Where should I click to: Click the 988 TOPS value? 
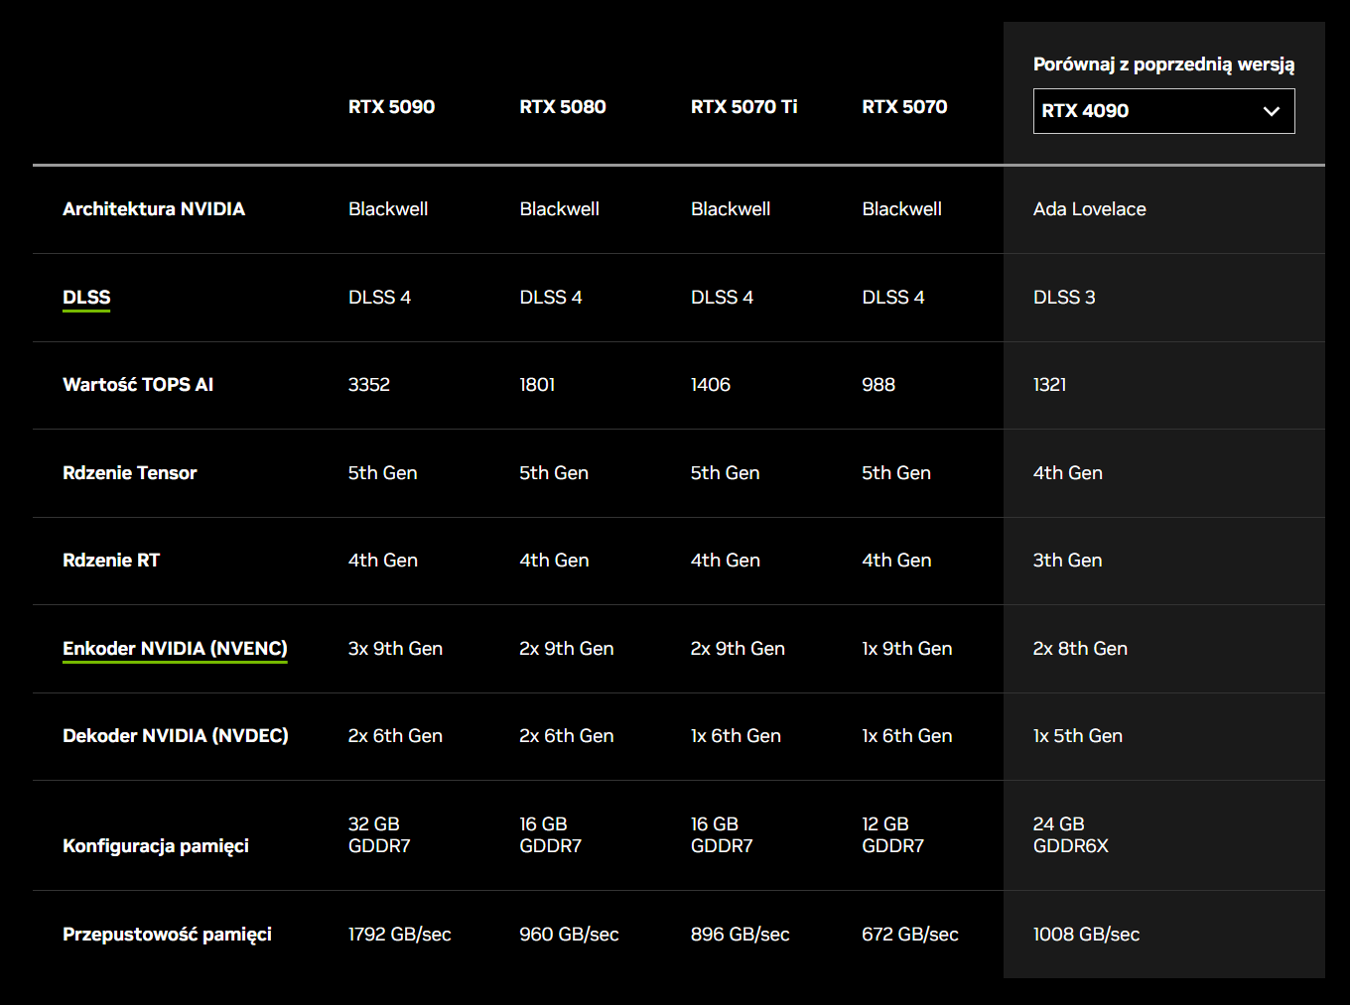[x=878, y=385]
